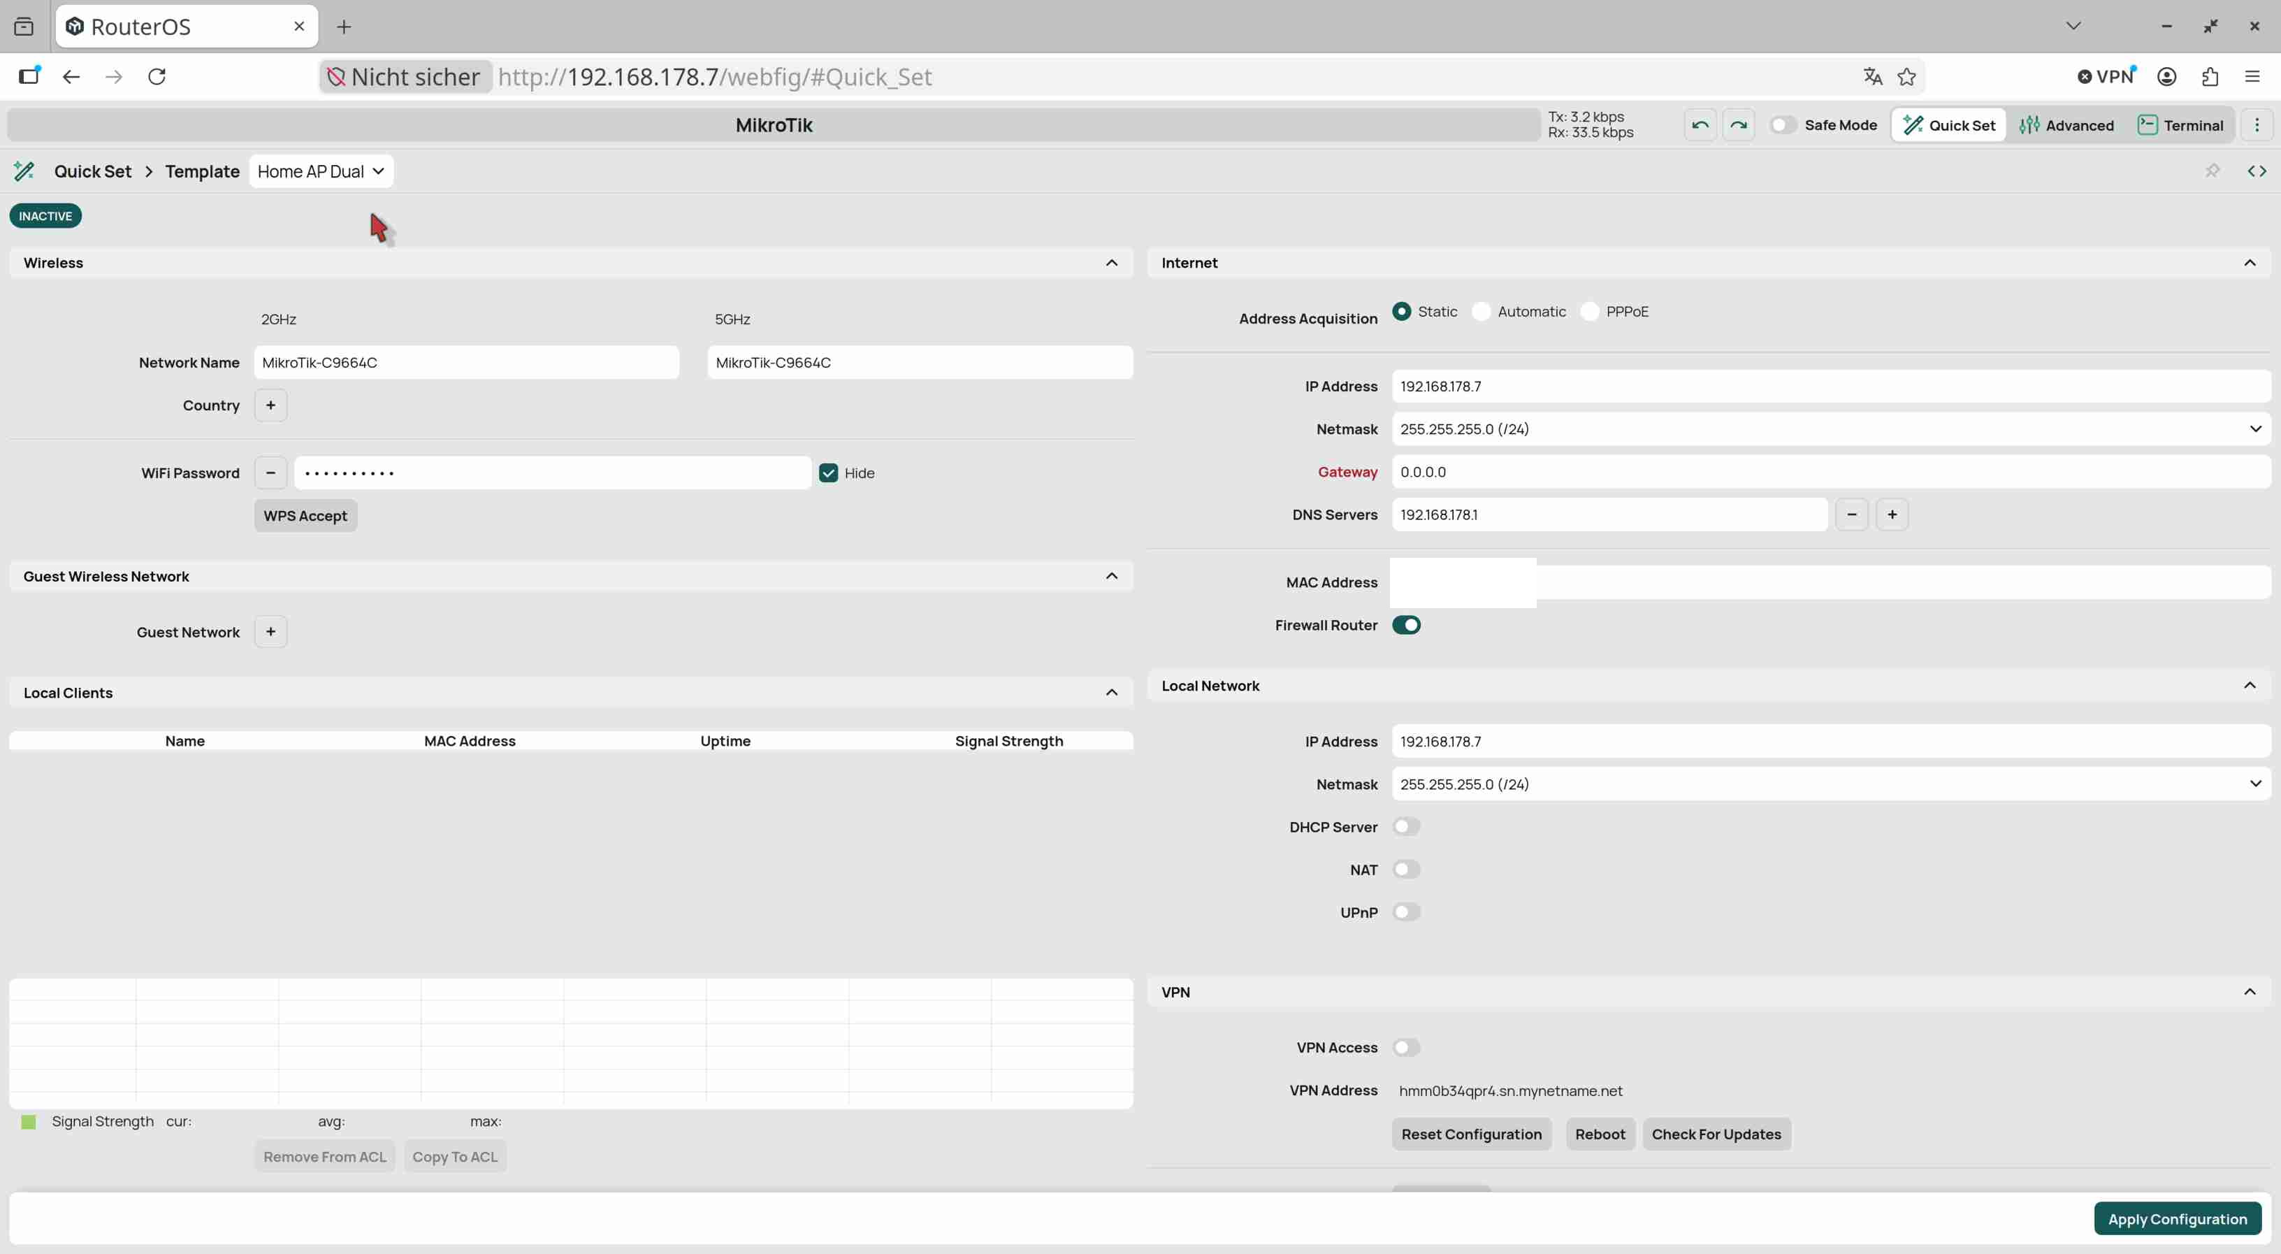Viewport: 2281px width, 1254px height.
Task: Click green Signal Strength legend swatch
Action: [x=29, y=1122]
